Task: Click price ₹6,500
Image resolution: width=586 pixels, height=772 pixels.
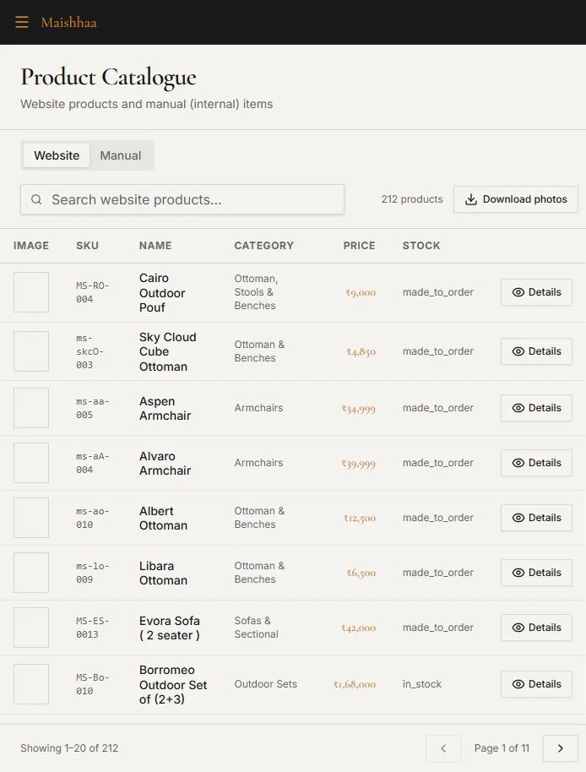Action: coord(361,574)
